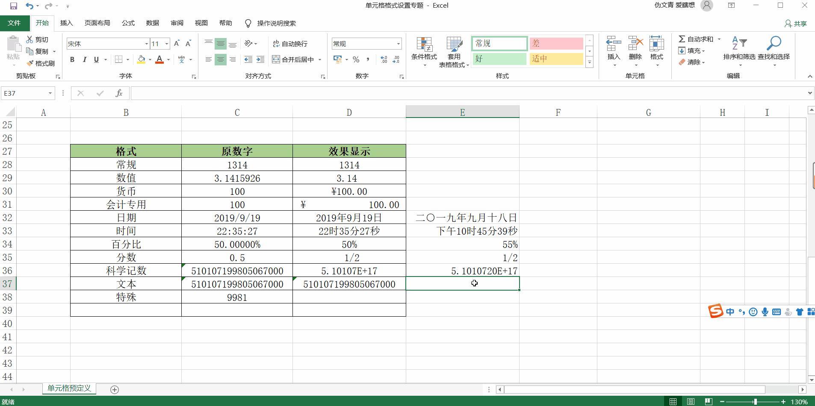Switch to the 数据 ribbon tab
The width and height of the screenshot is (815, 406).
(152, 23)
